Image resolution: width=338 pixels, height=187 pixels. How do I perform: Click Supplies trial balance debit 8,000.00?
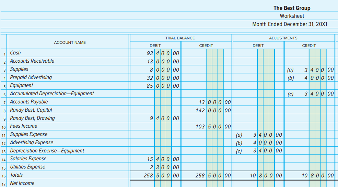(164, 70)
